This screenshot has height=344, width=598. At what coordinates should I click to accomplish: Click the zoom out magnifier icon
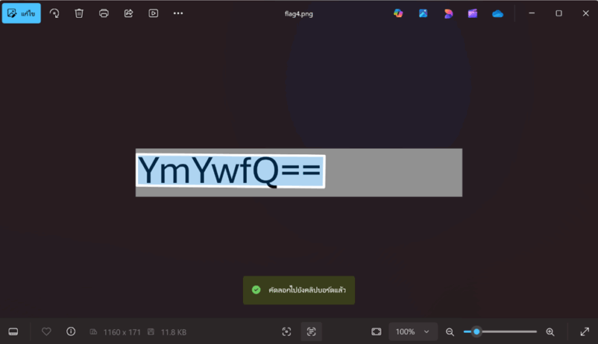point(450,332)
